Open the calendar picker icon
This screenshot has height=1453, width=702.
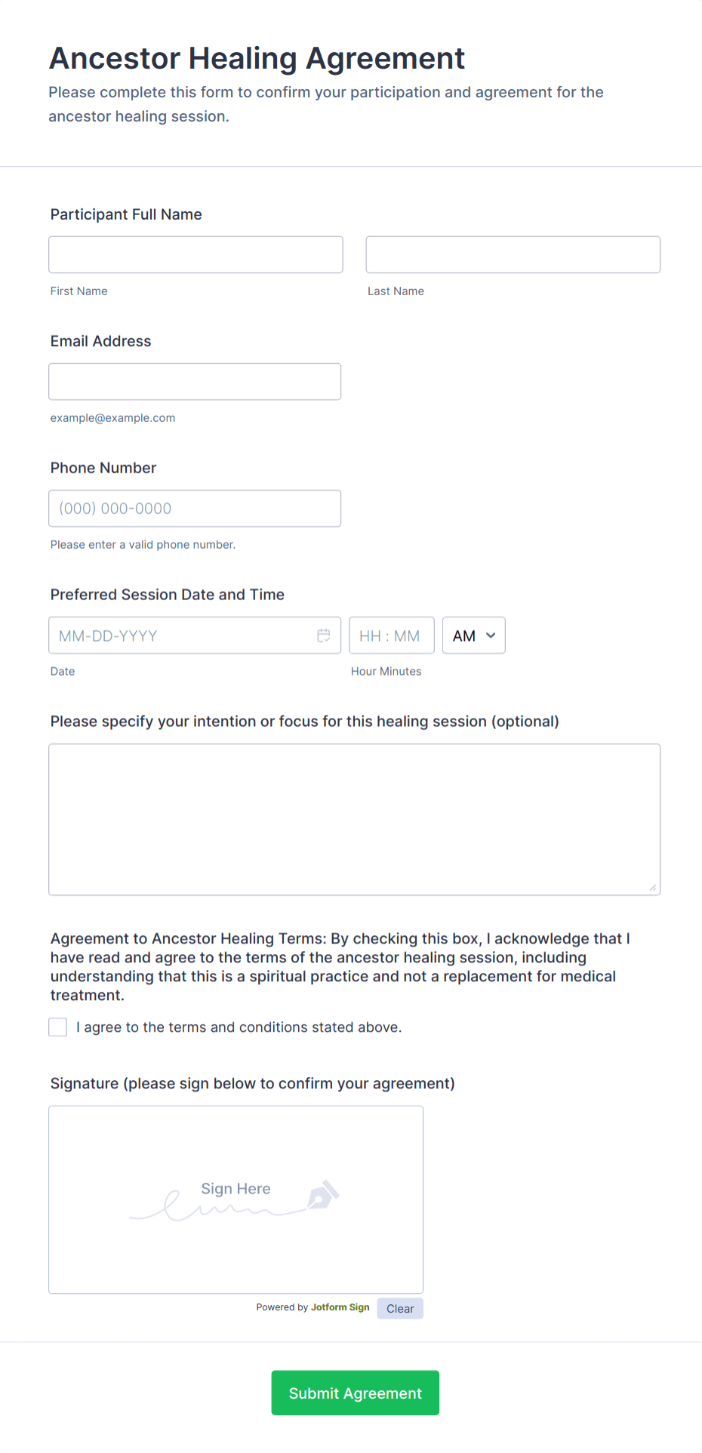point(324,635)
